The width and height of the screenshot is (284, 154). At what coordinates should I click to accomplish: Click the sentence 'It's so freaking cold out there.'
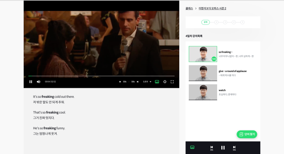pos(54,97)
